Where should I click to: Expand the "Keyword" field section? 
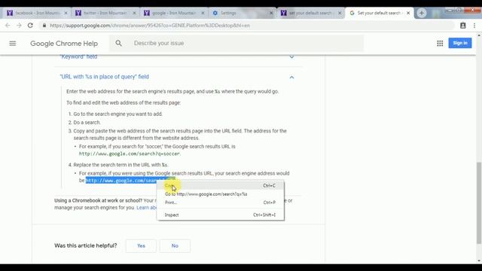point(291,57)
